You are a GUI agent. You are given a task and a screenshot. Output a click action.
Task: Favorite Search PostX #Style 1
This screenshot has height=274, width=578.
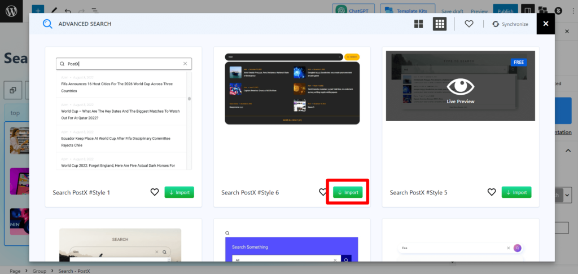click(x=155, y=192)
